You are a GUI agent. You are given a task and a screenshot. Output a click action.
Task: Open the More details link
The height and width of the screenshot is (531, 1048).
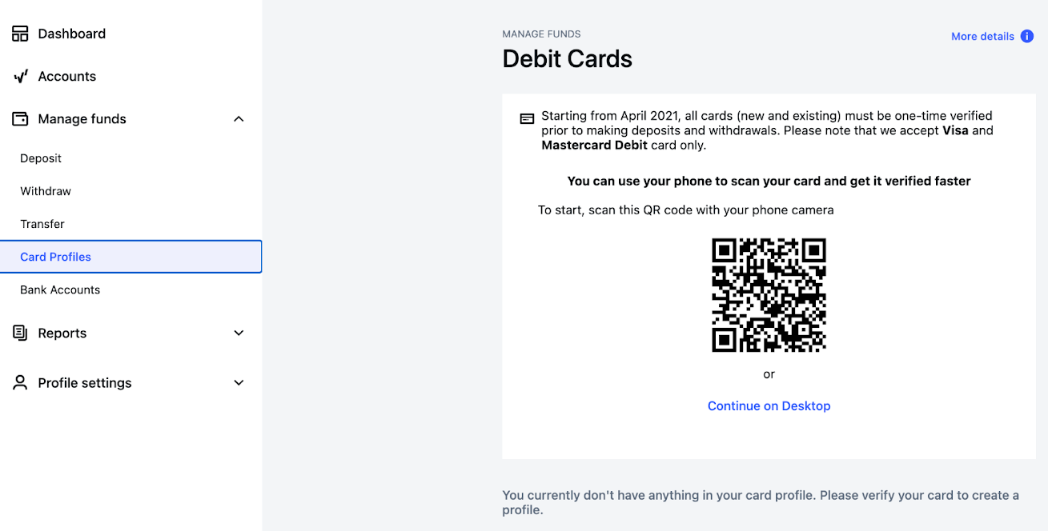point(982,36)
